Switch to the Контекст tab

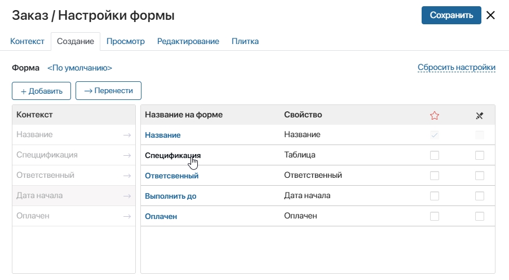[27, 41]
